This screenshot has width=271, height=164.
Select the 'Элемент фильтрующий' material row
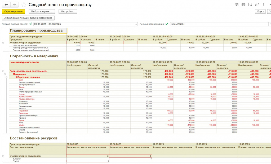tap(38, 132)
